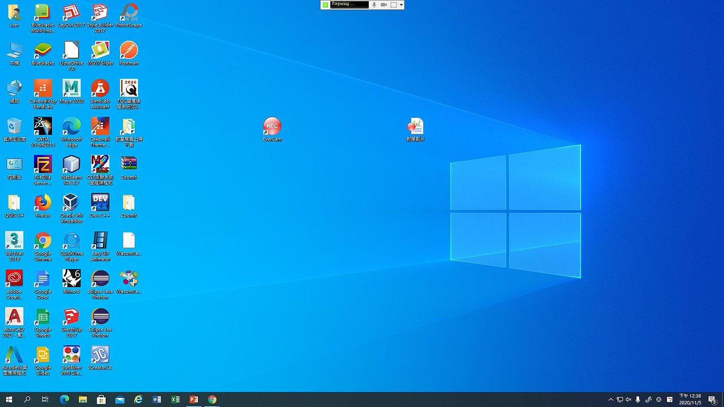
Task: Select the NetBeans IDE 8.2 icon
Action: 71,170
